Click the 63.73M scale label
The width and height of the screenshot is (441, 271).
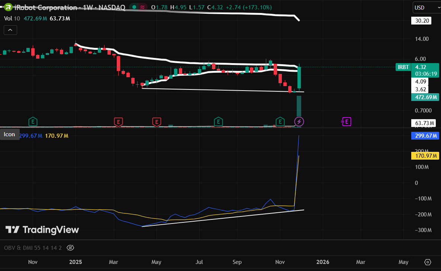pyautogui.click(x=424, y=123)
